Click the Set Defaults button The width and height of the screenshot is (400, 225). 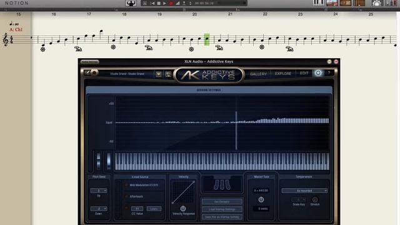coord(222,202)
